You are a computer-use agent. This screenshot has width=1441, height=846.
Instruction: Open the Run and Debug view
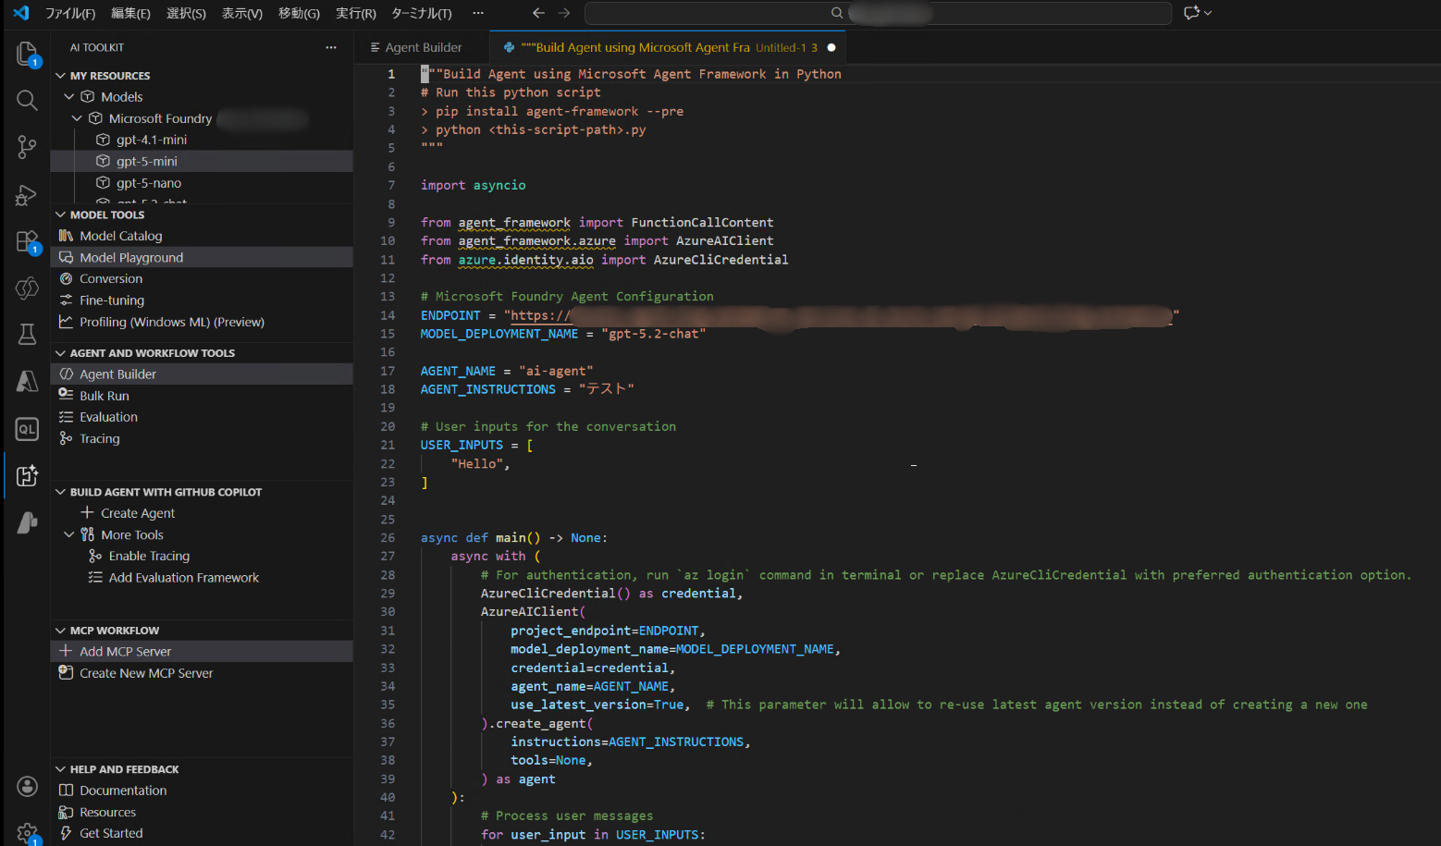pos(26,195)
